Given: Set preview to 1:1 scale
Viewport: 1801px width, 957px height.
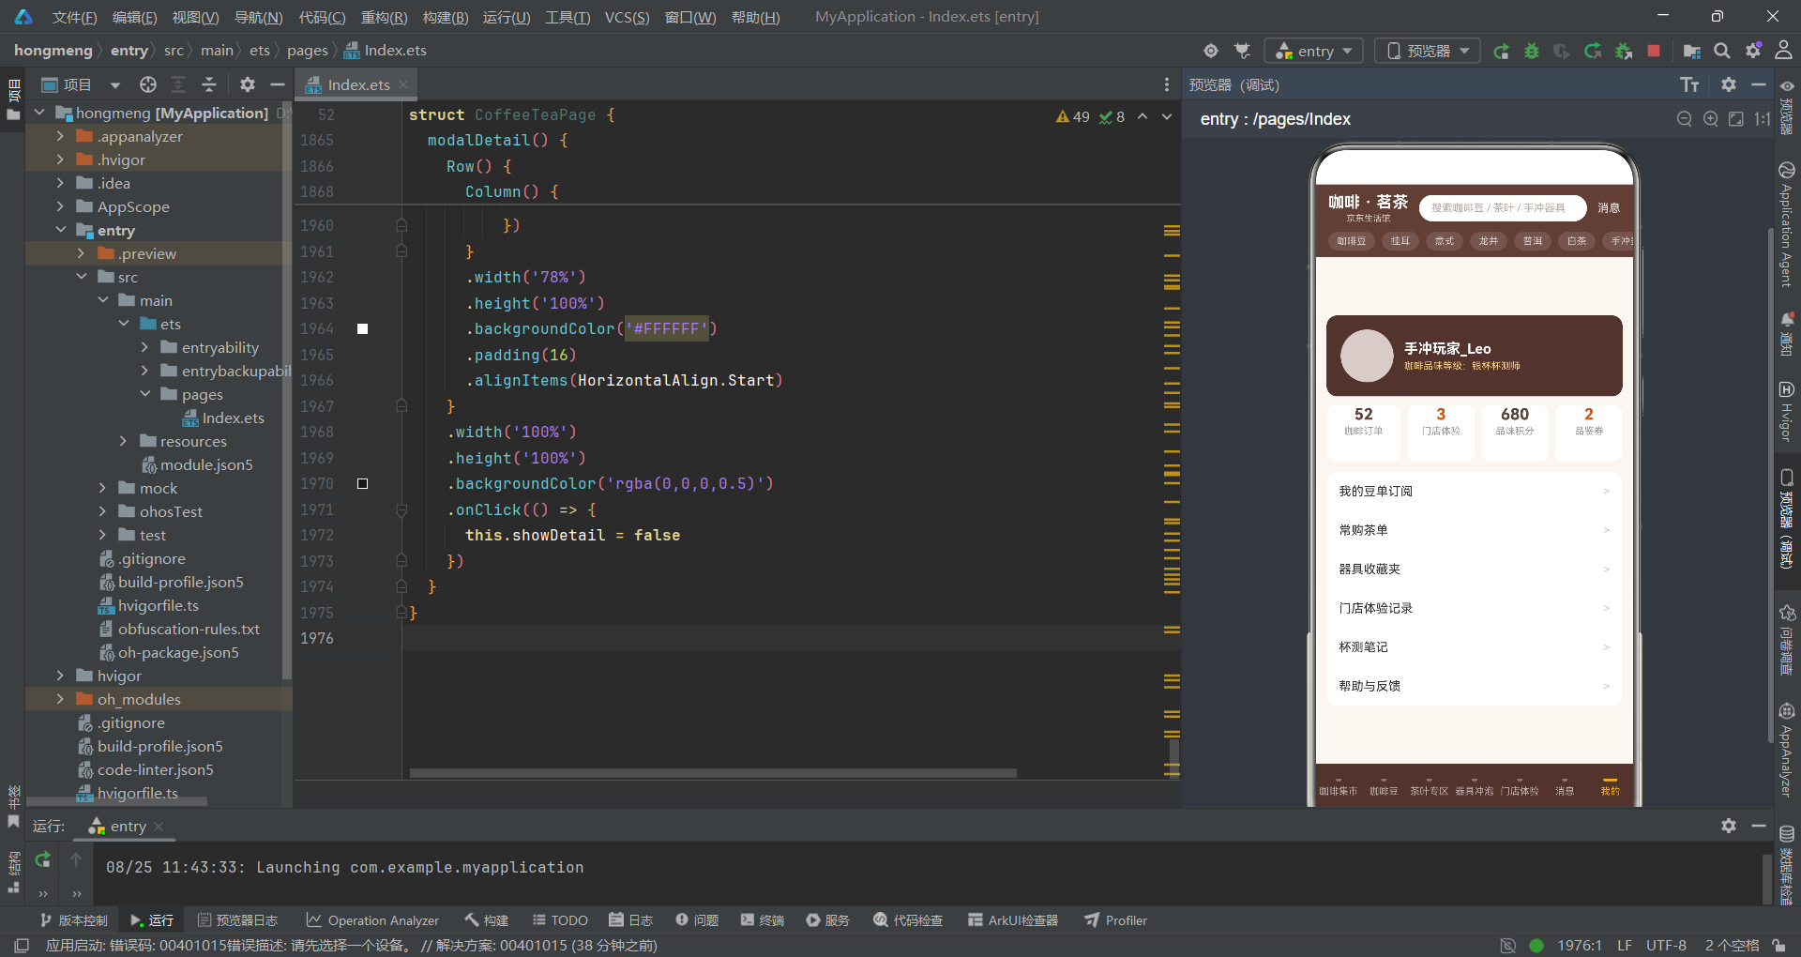Looking at the screenshot, I should pyautogui.click(x=1763, y=119).
